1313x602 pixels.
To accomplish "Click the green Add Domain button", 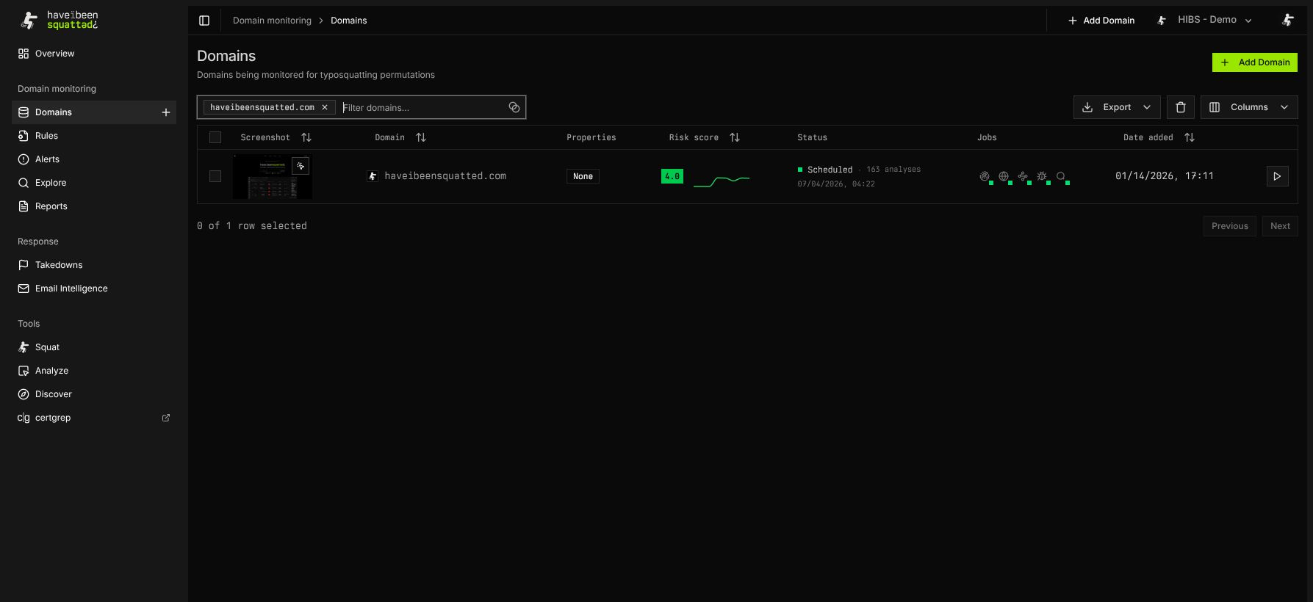I will (1254, 62).
